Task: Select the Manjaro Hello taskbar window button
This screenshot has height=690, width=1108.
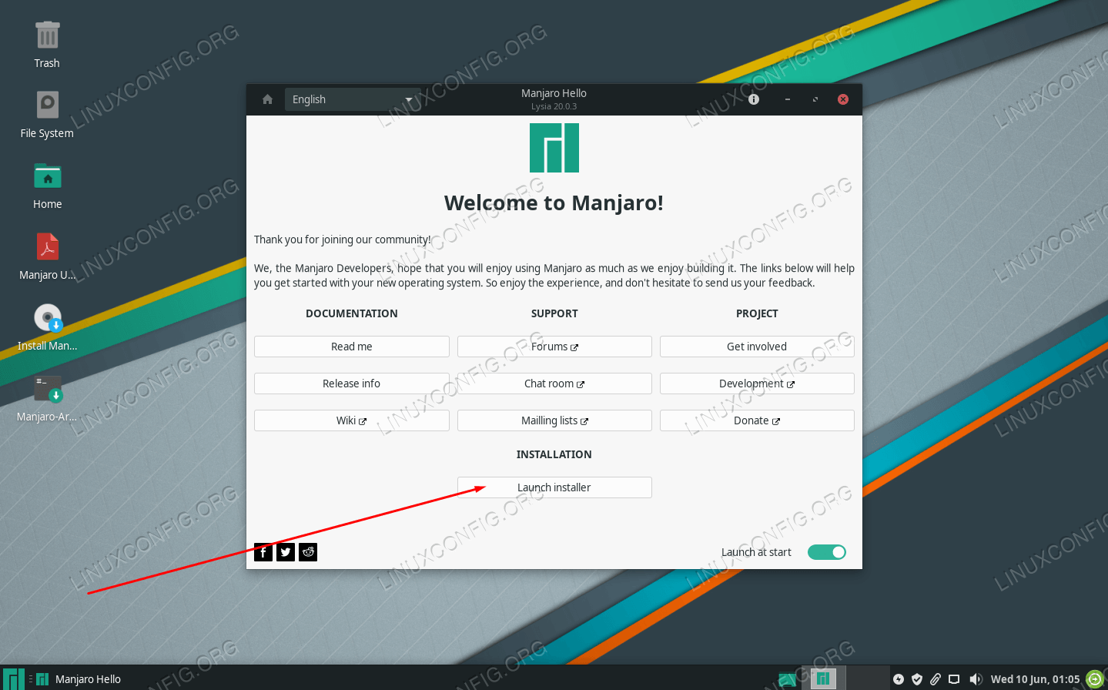Action: [79, 679]
